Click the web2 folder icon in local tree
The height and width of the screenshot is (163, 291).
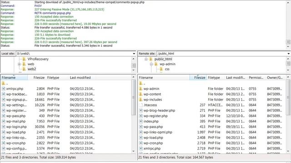(x=24, y=69)
